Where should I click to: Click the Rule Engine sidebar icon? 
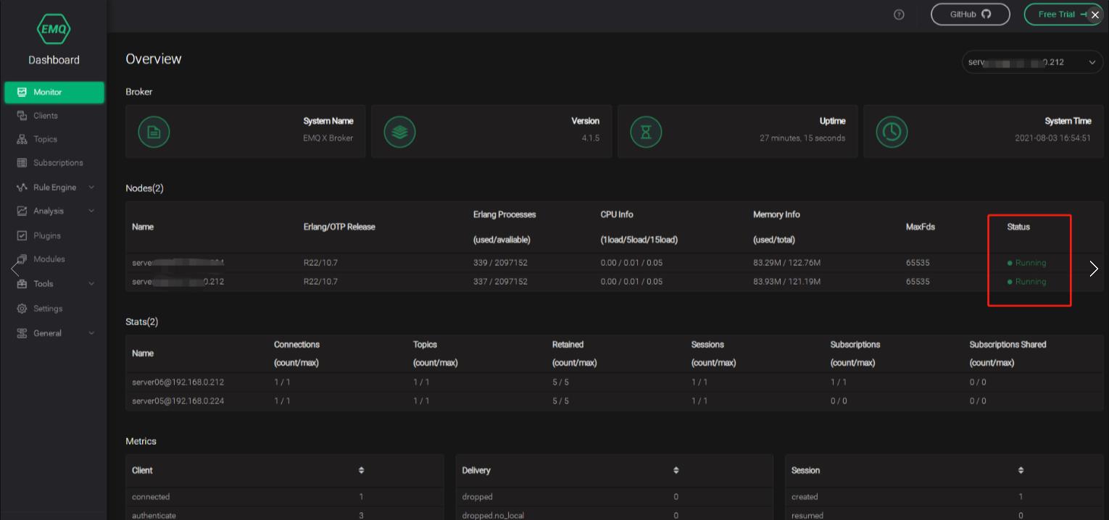(x=22, y=187)
